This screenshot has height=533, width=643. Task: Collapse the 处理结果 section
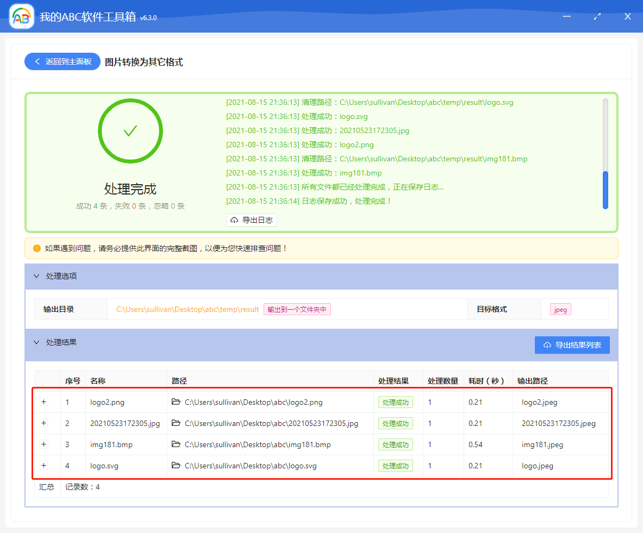point(36,342)
